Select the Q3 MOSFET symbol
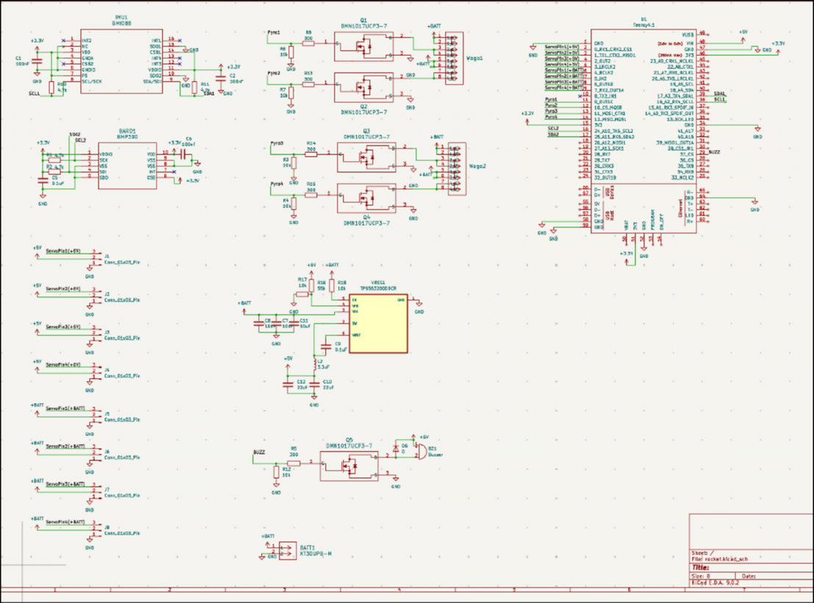814x603 pixels. tap(366, 157)
